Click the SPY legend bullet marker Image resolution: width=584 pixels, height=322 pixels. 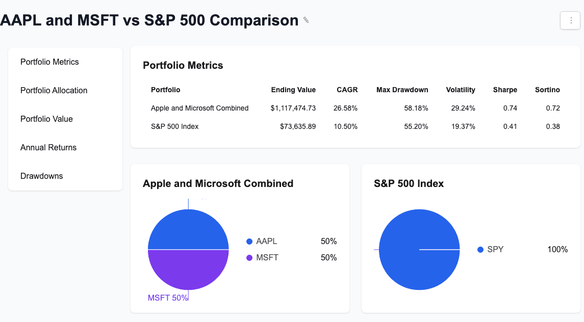tap(480, 249)
